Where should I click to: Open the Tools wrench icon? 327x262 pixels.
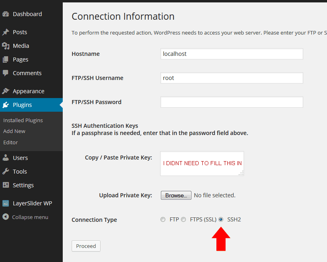[x=6, y=172]
